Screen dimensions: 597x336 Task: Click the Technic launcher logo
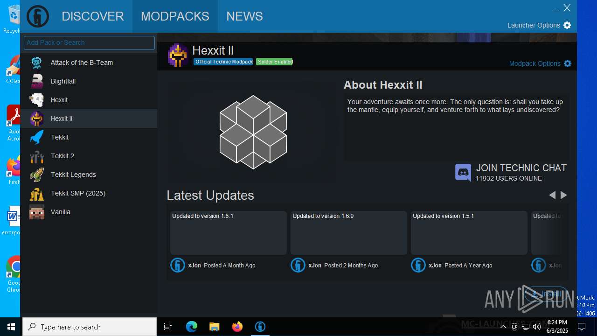click(38, 16)
